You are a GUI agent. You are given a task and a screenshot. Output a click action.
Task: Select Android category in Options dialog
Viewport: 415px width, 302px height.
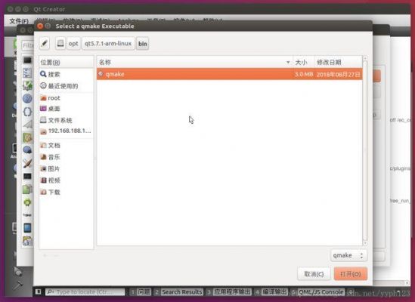[27, 202]
